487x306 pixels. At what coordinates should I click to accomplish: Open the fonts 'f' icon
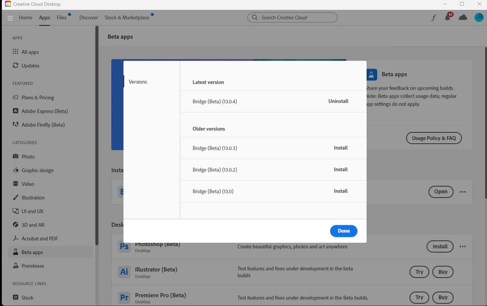(433, 17)
